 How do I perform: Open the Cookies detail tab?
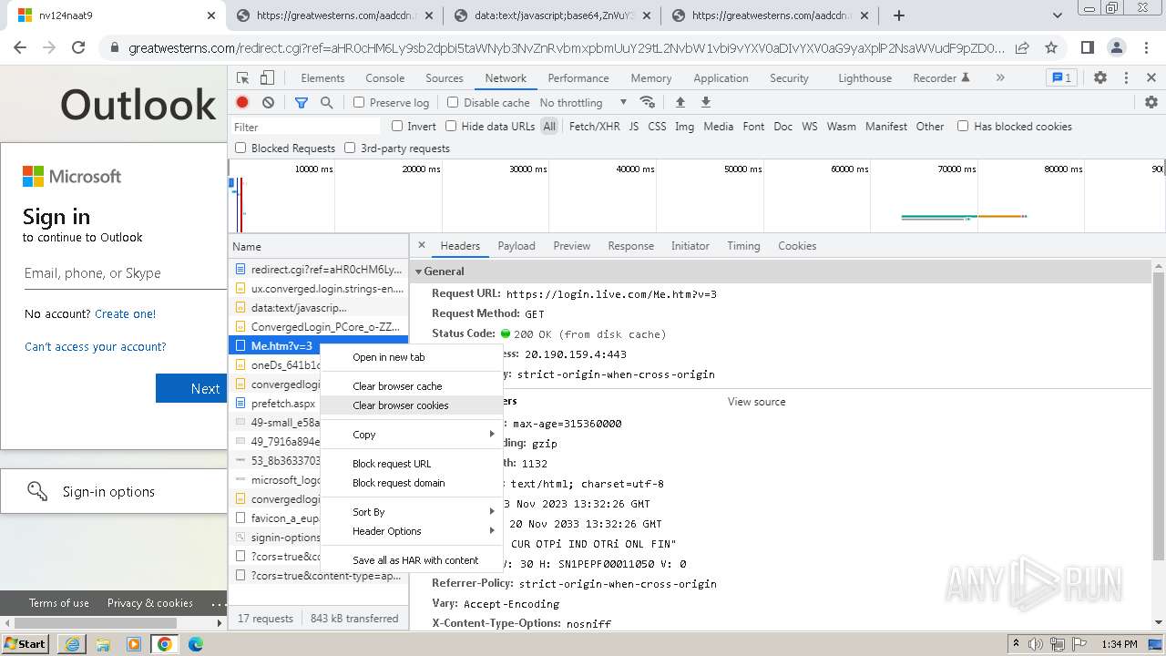tap(797, 246)
